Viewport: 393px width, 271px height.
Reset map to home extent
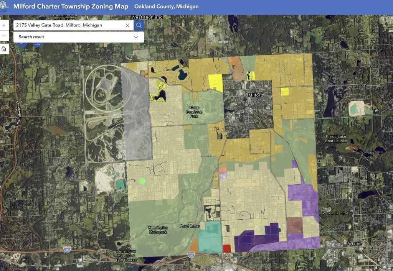(4, 49)
